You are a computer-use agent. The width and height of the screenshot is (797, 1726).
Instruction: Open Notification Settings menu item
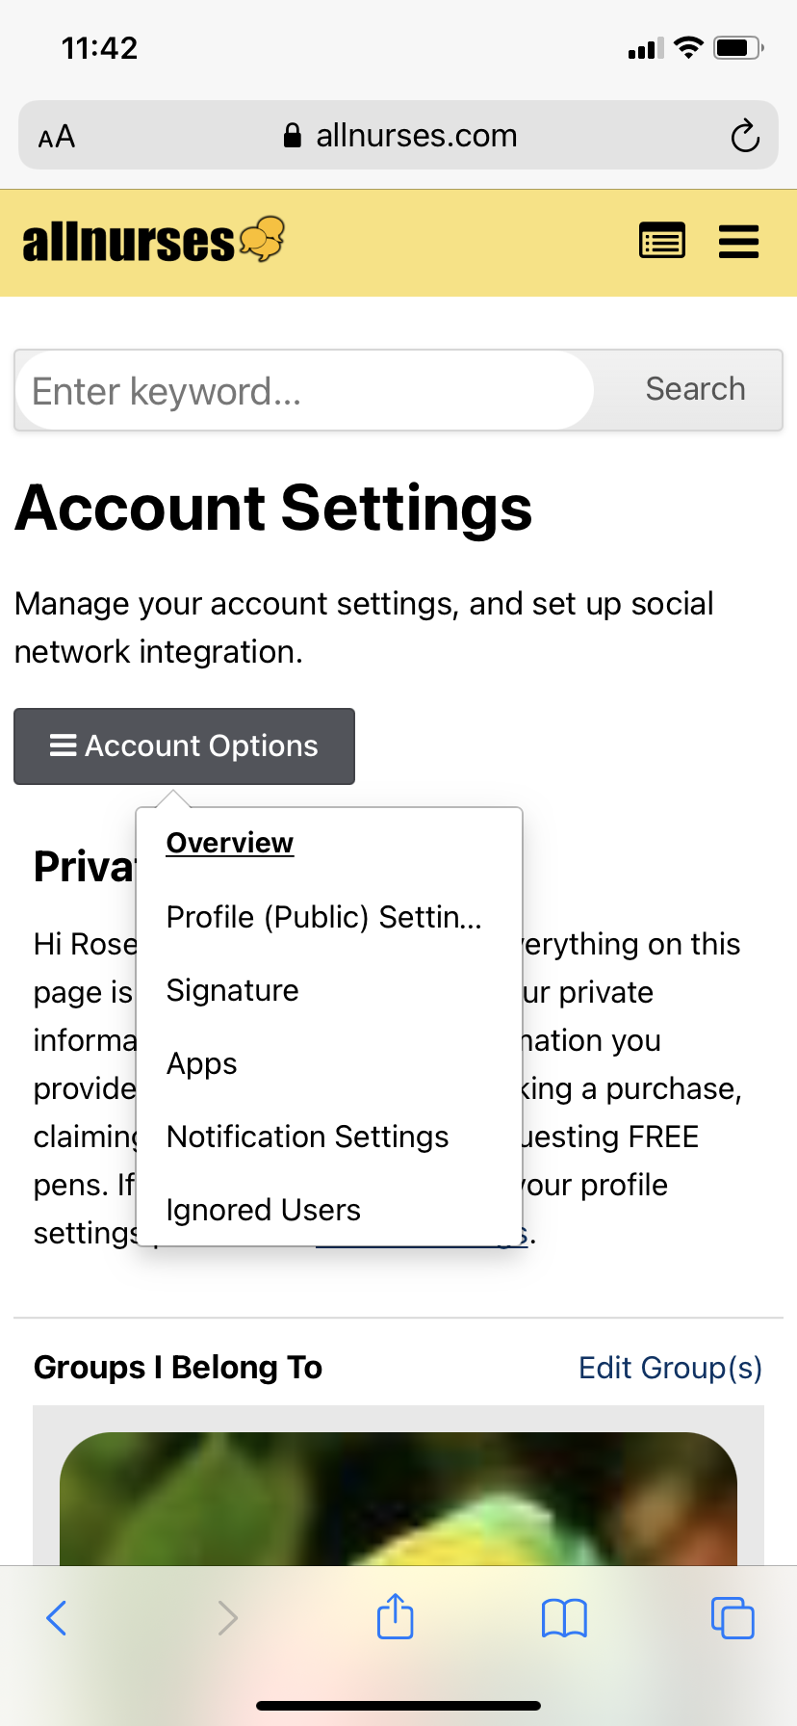coord(307,1137)
